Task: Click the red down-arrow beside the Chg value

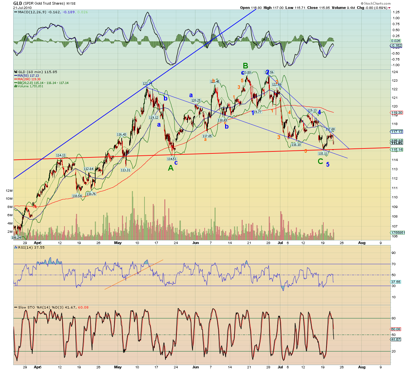Action: (x=389, y=8)
